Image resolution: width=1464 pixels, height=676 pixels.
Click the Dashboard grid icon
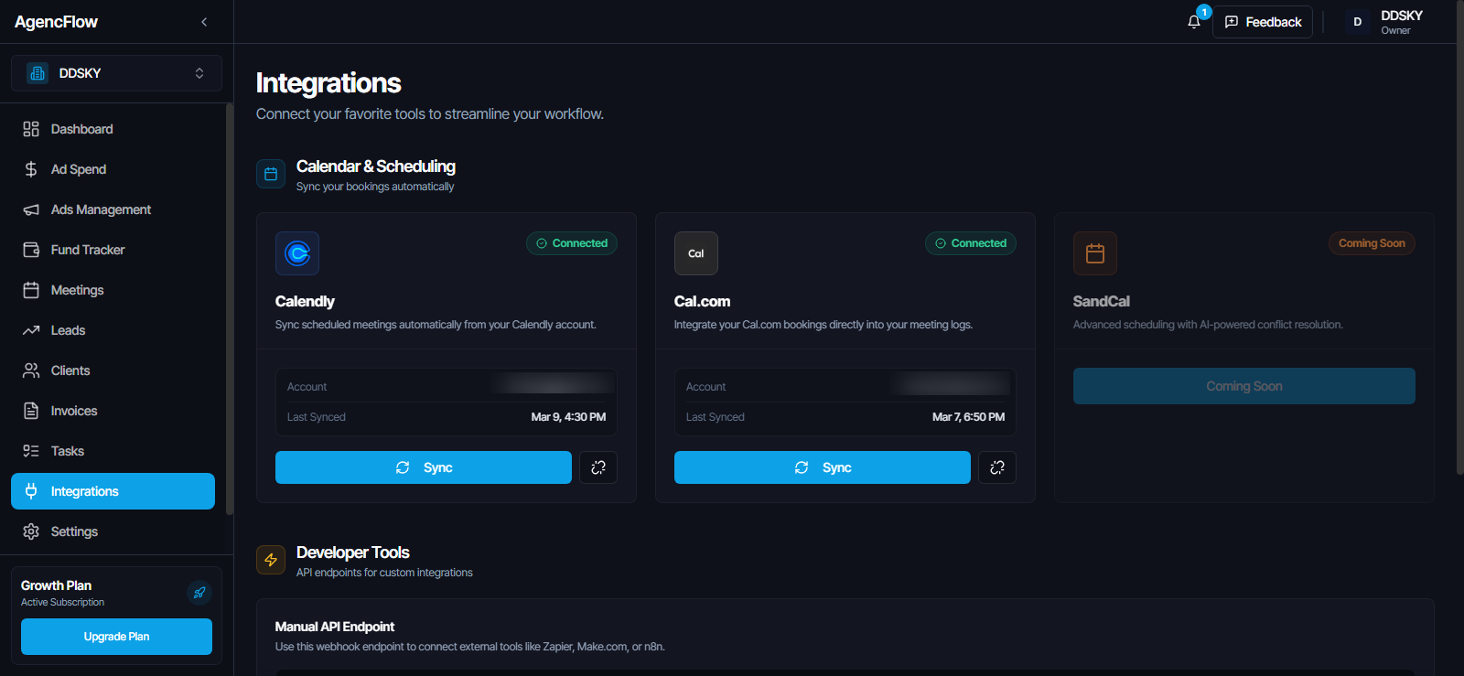31,129
